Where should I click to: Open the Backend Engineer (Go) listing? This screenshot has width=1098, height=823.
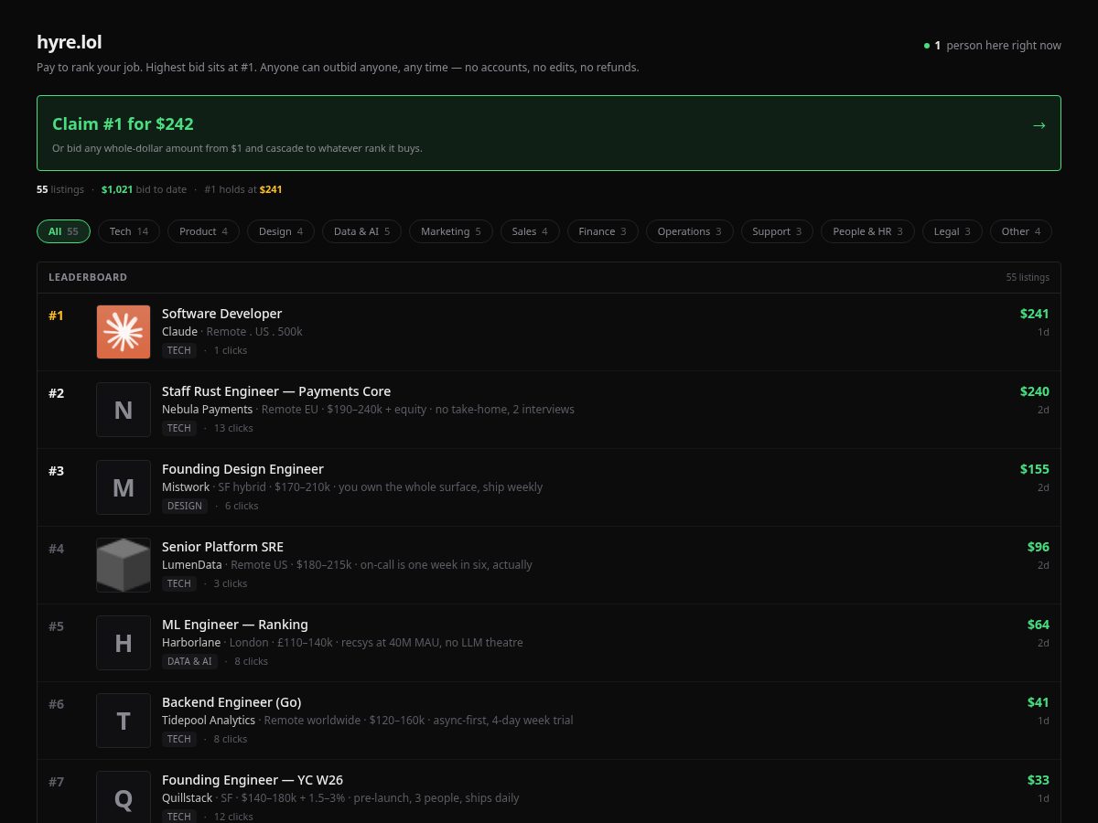point(231,702)
